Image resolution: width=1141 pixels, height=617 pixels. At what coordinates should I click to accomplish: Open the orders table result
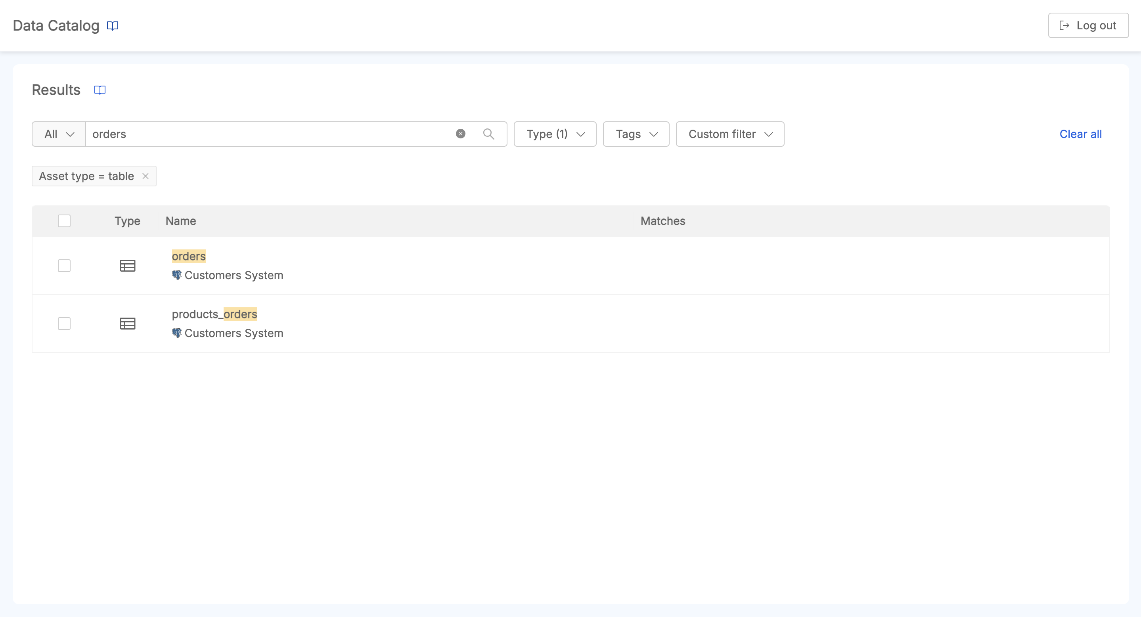[x=188, y=256]
